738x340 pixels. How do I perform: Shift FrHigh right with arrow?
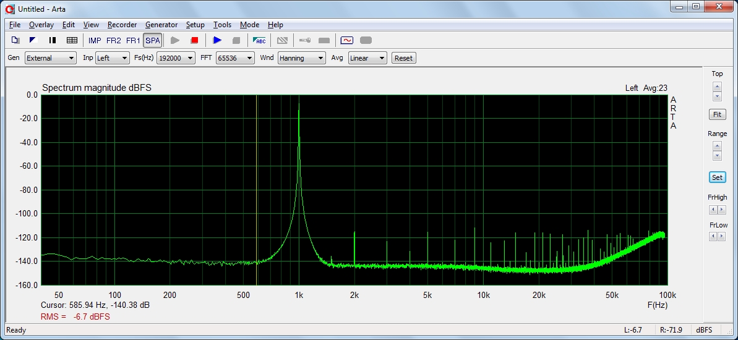click(721, 210)
